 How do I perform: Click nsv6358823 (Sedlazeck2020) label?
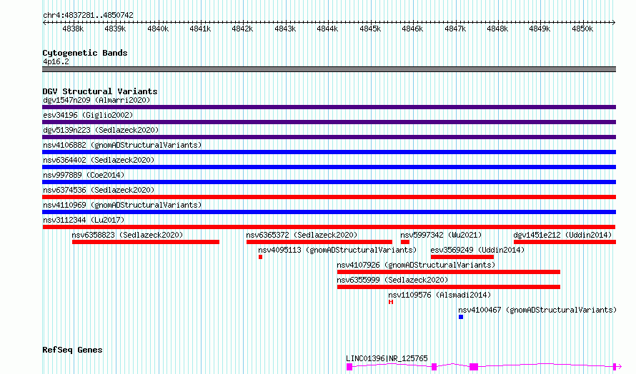(127, 235)
